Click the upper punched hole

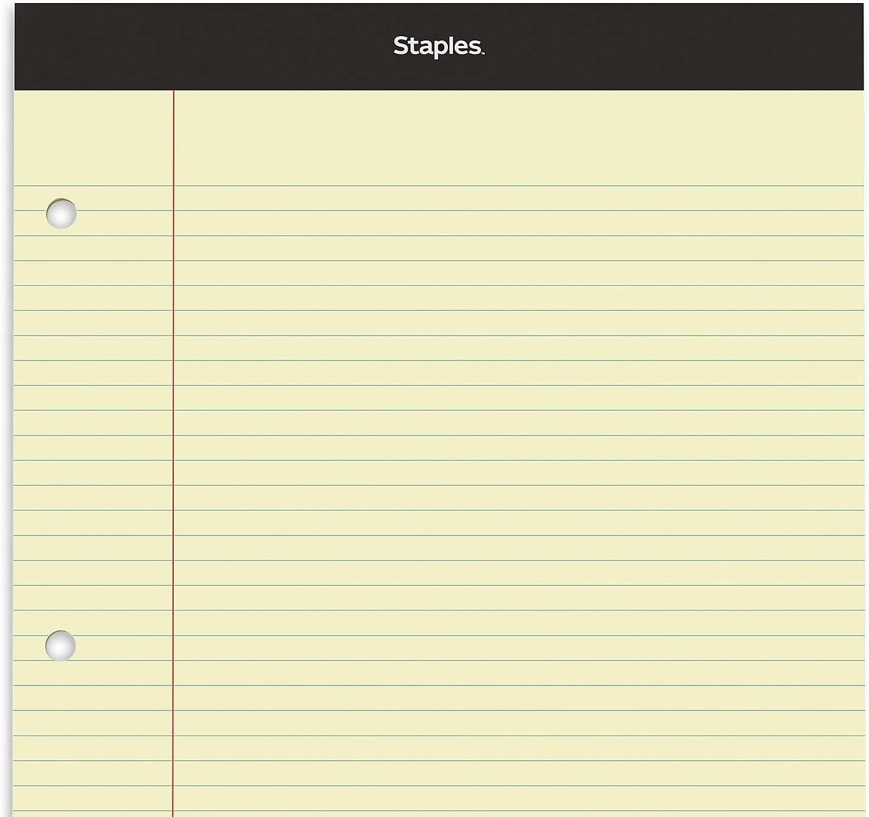pyautogui.click(x=61, y=214)
